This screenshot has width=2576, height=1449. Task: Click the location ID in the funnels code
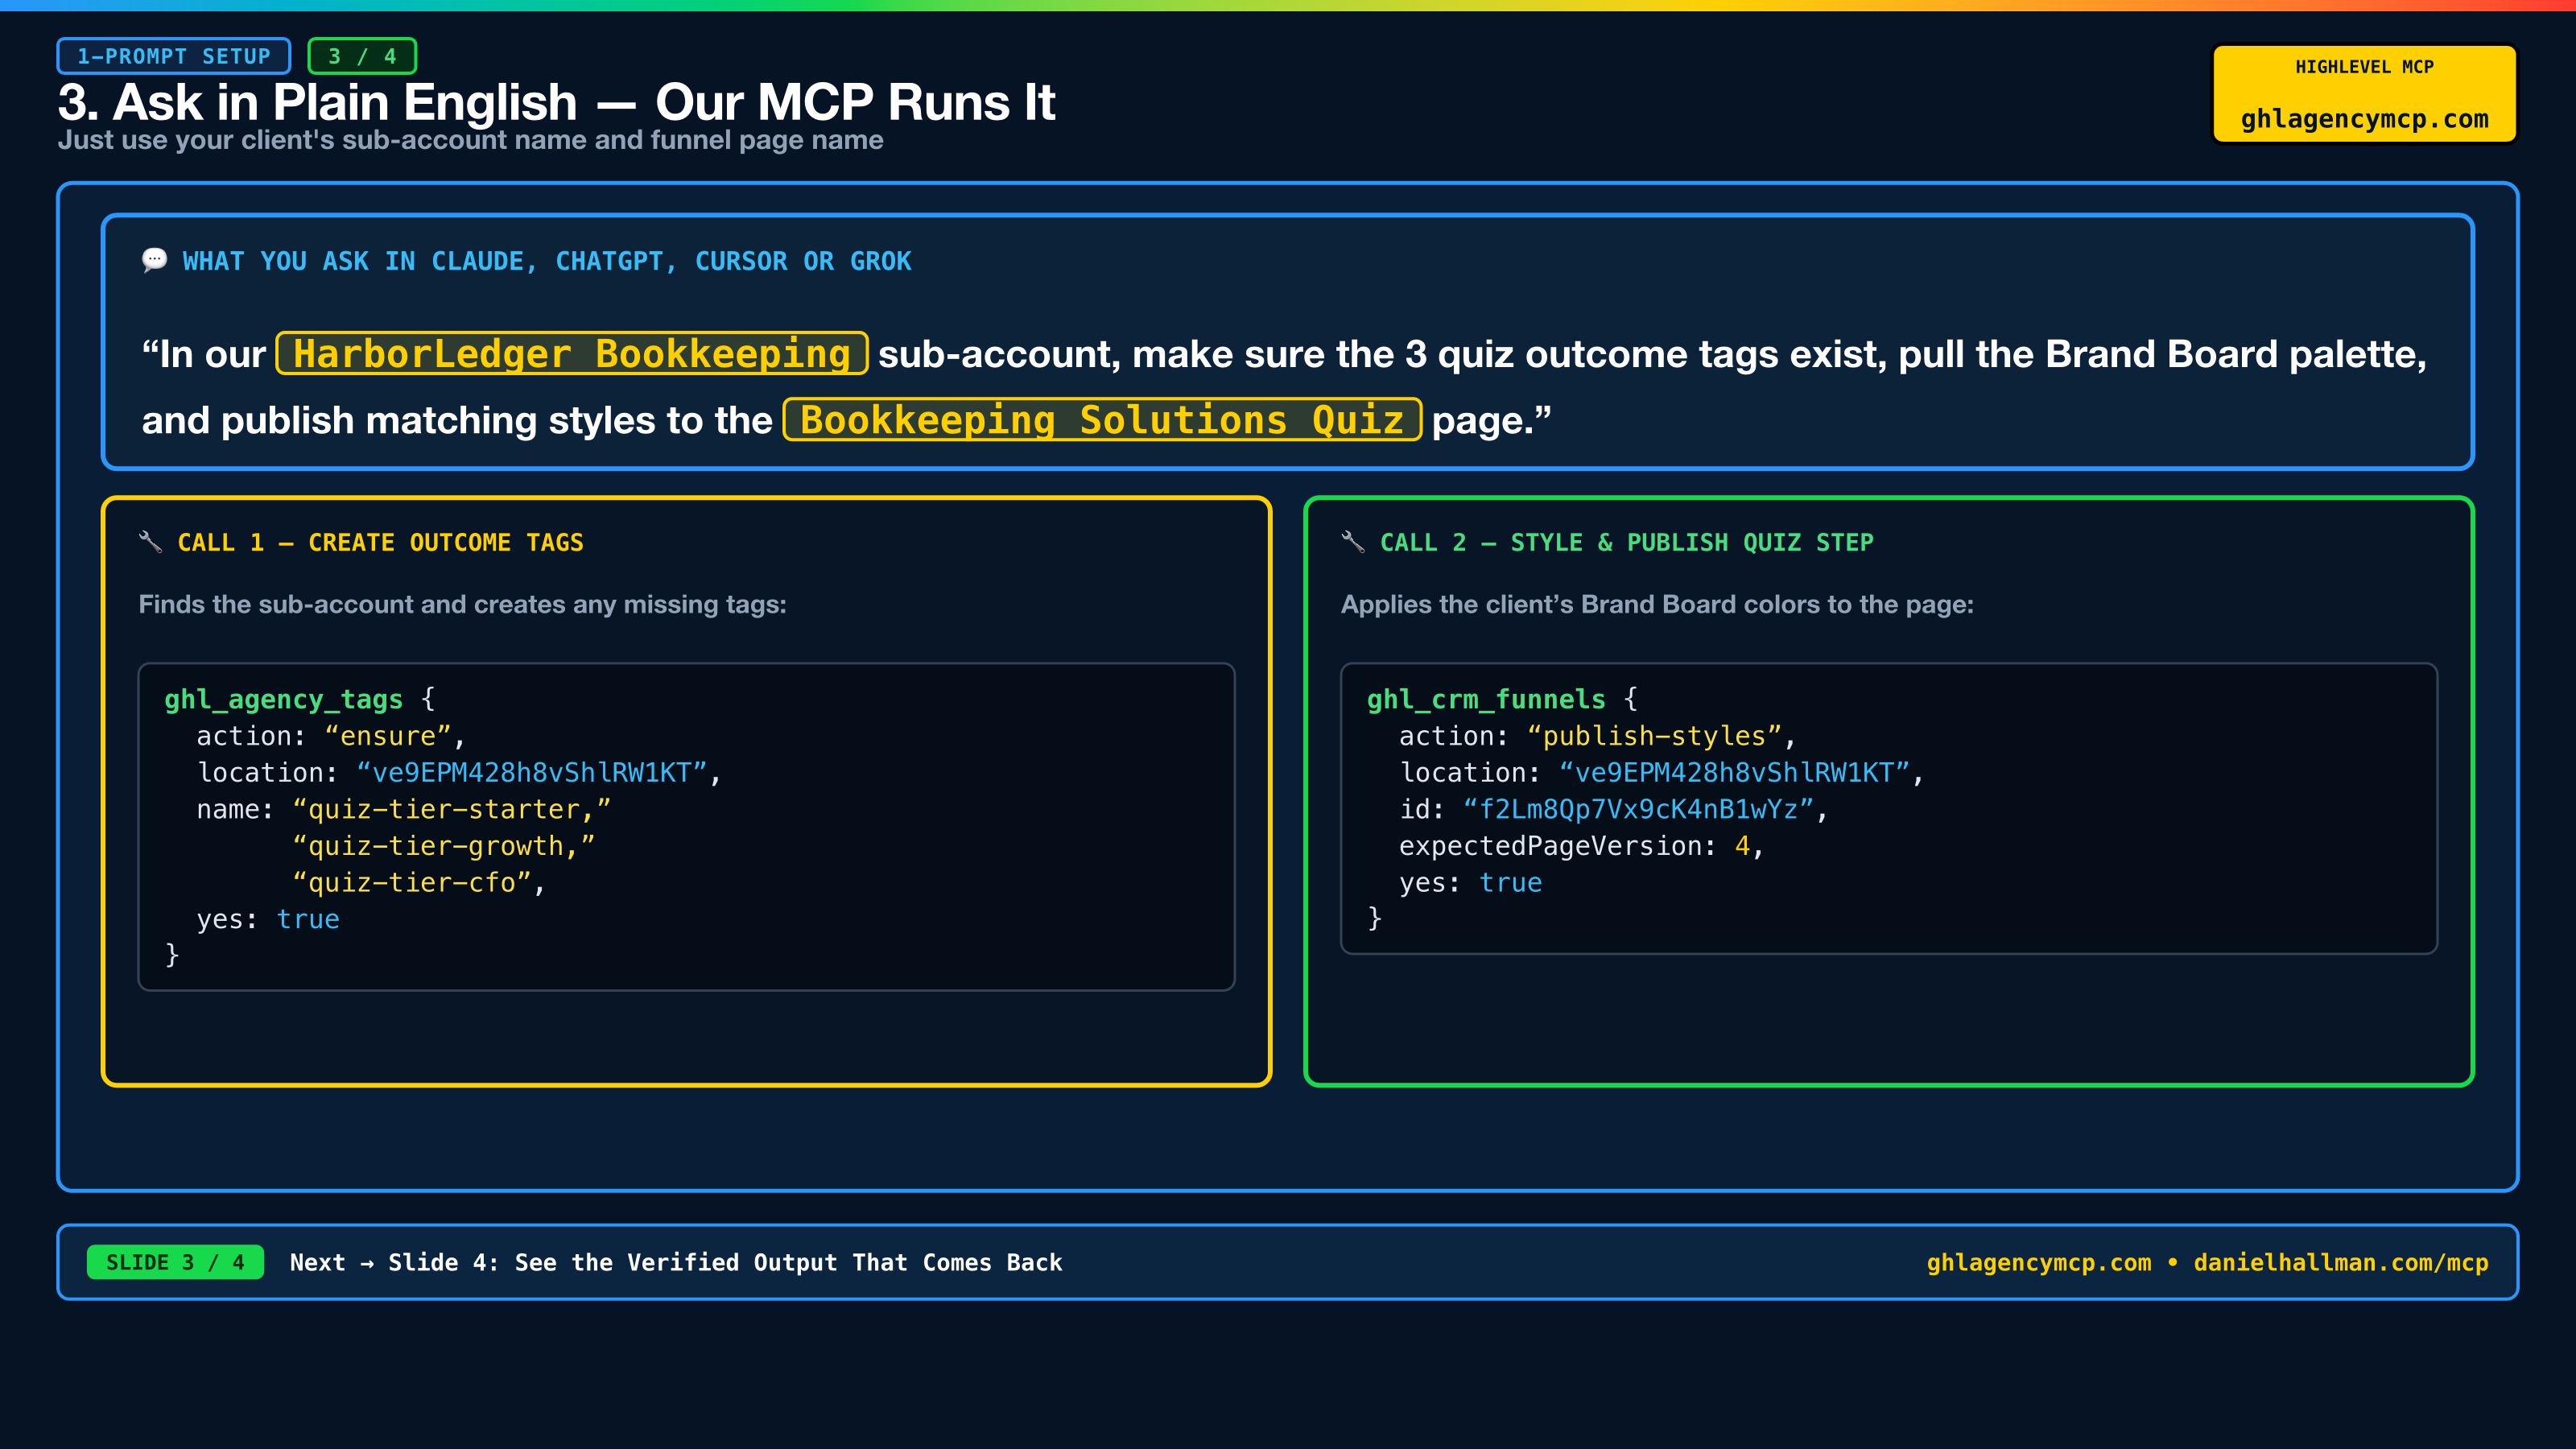click(x=1735, y=773)
